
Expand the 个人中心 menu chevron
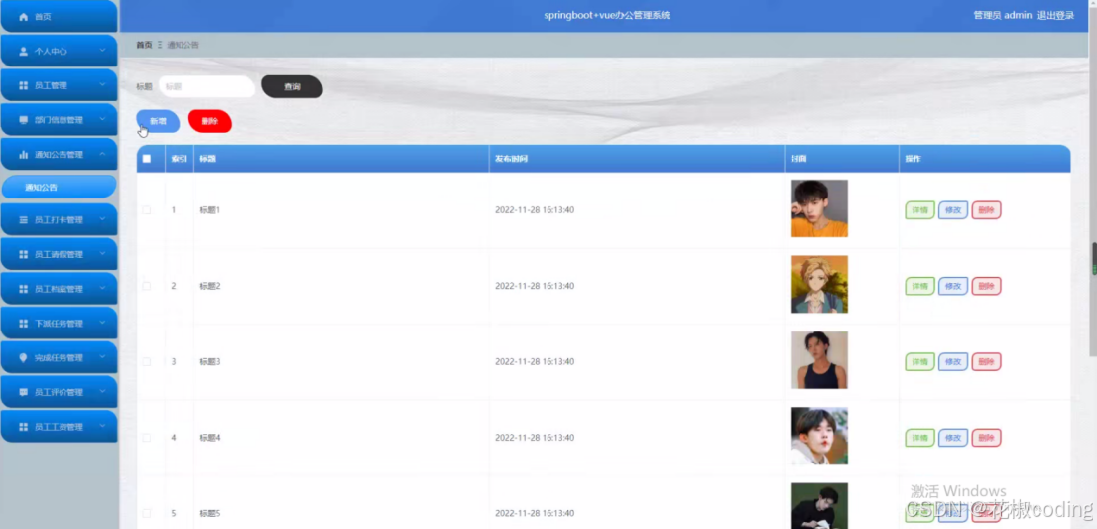pos(102,51)
